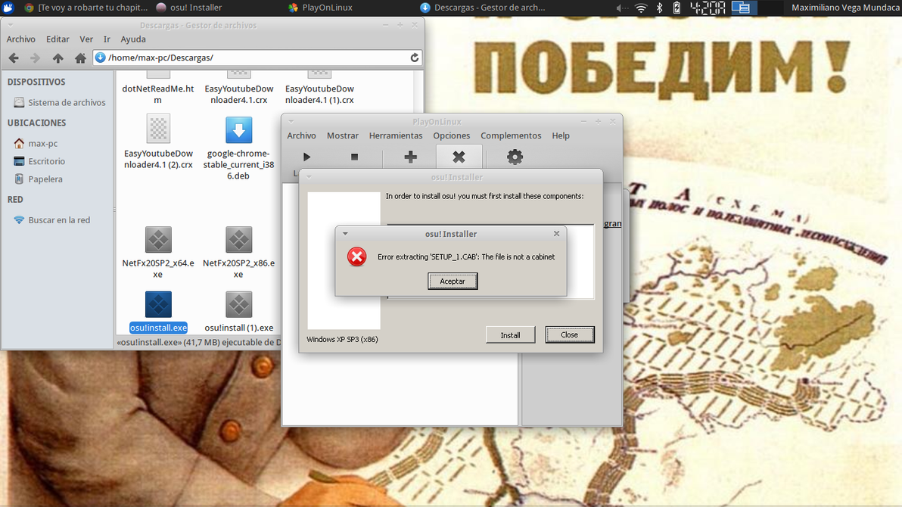Select Escritorio in the sidebar

point(39,161)
